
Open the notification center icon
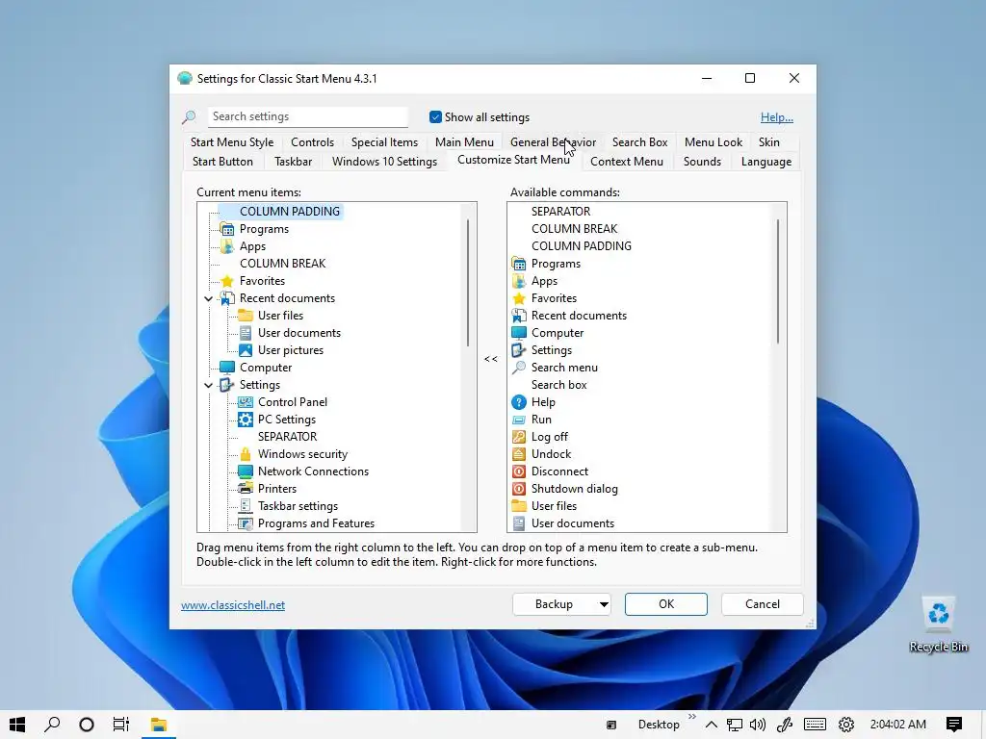pos(954,725)
